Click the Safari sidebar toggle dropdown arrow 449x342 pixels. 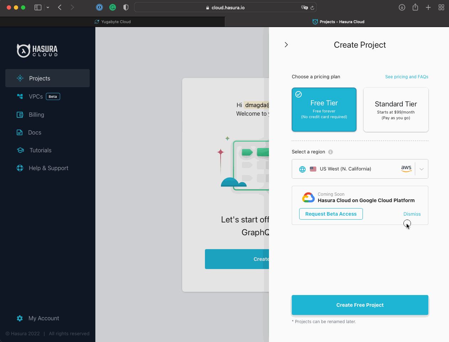47,7
